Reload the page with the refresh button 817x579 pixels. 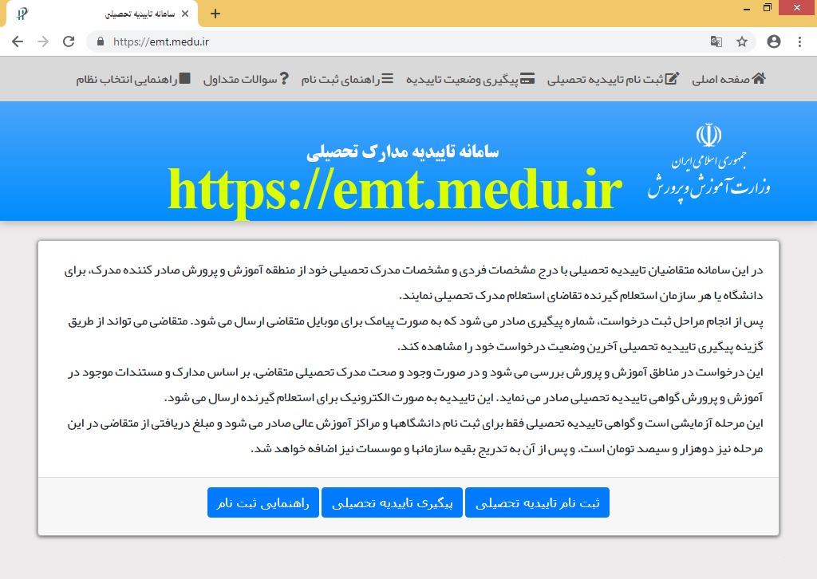click(69, 41)
